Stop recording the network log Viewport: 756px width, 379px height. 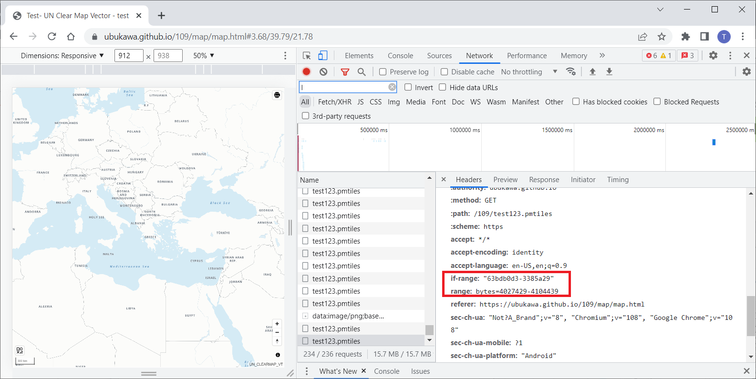coord(307,72)
